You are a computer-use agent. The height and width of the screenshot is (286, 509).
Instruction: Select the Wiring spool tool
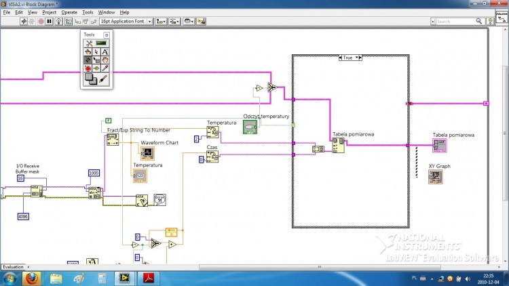(88, 60)
